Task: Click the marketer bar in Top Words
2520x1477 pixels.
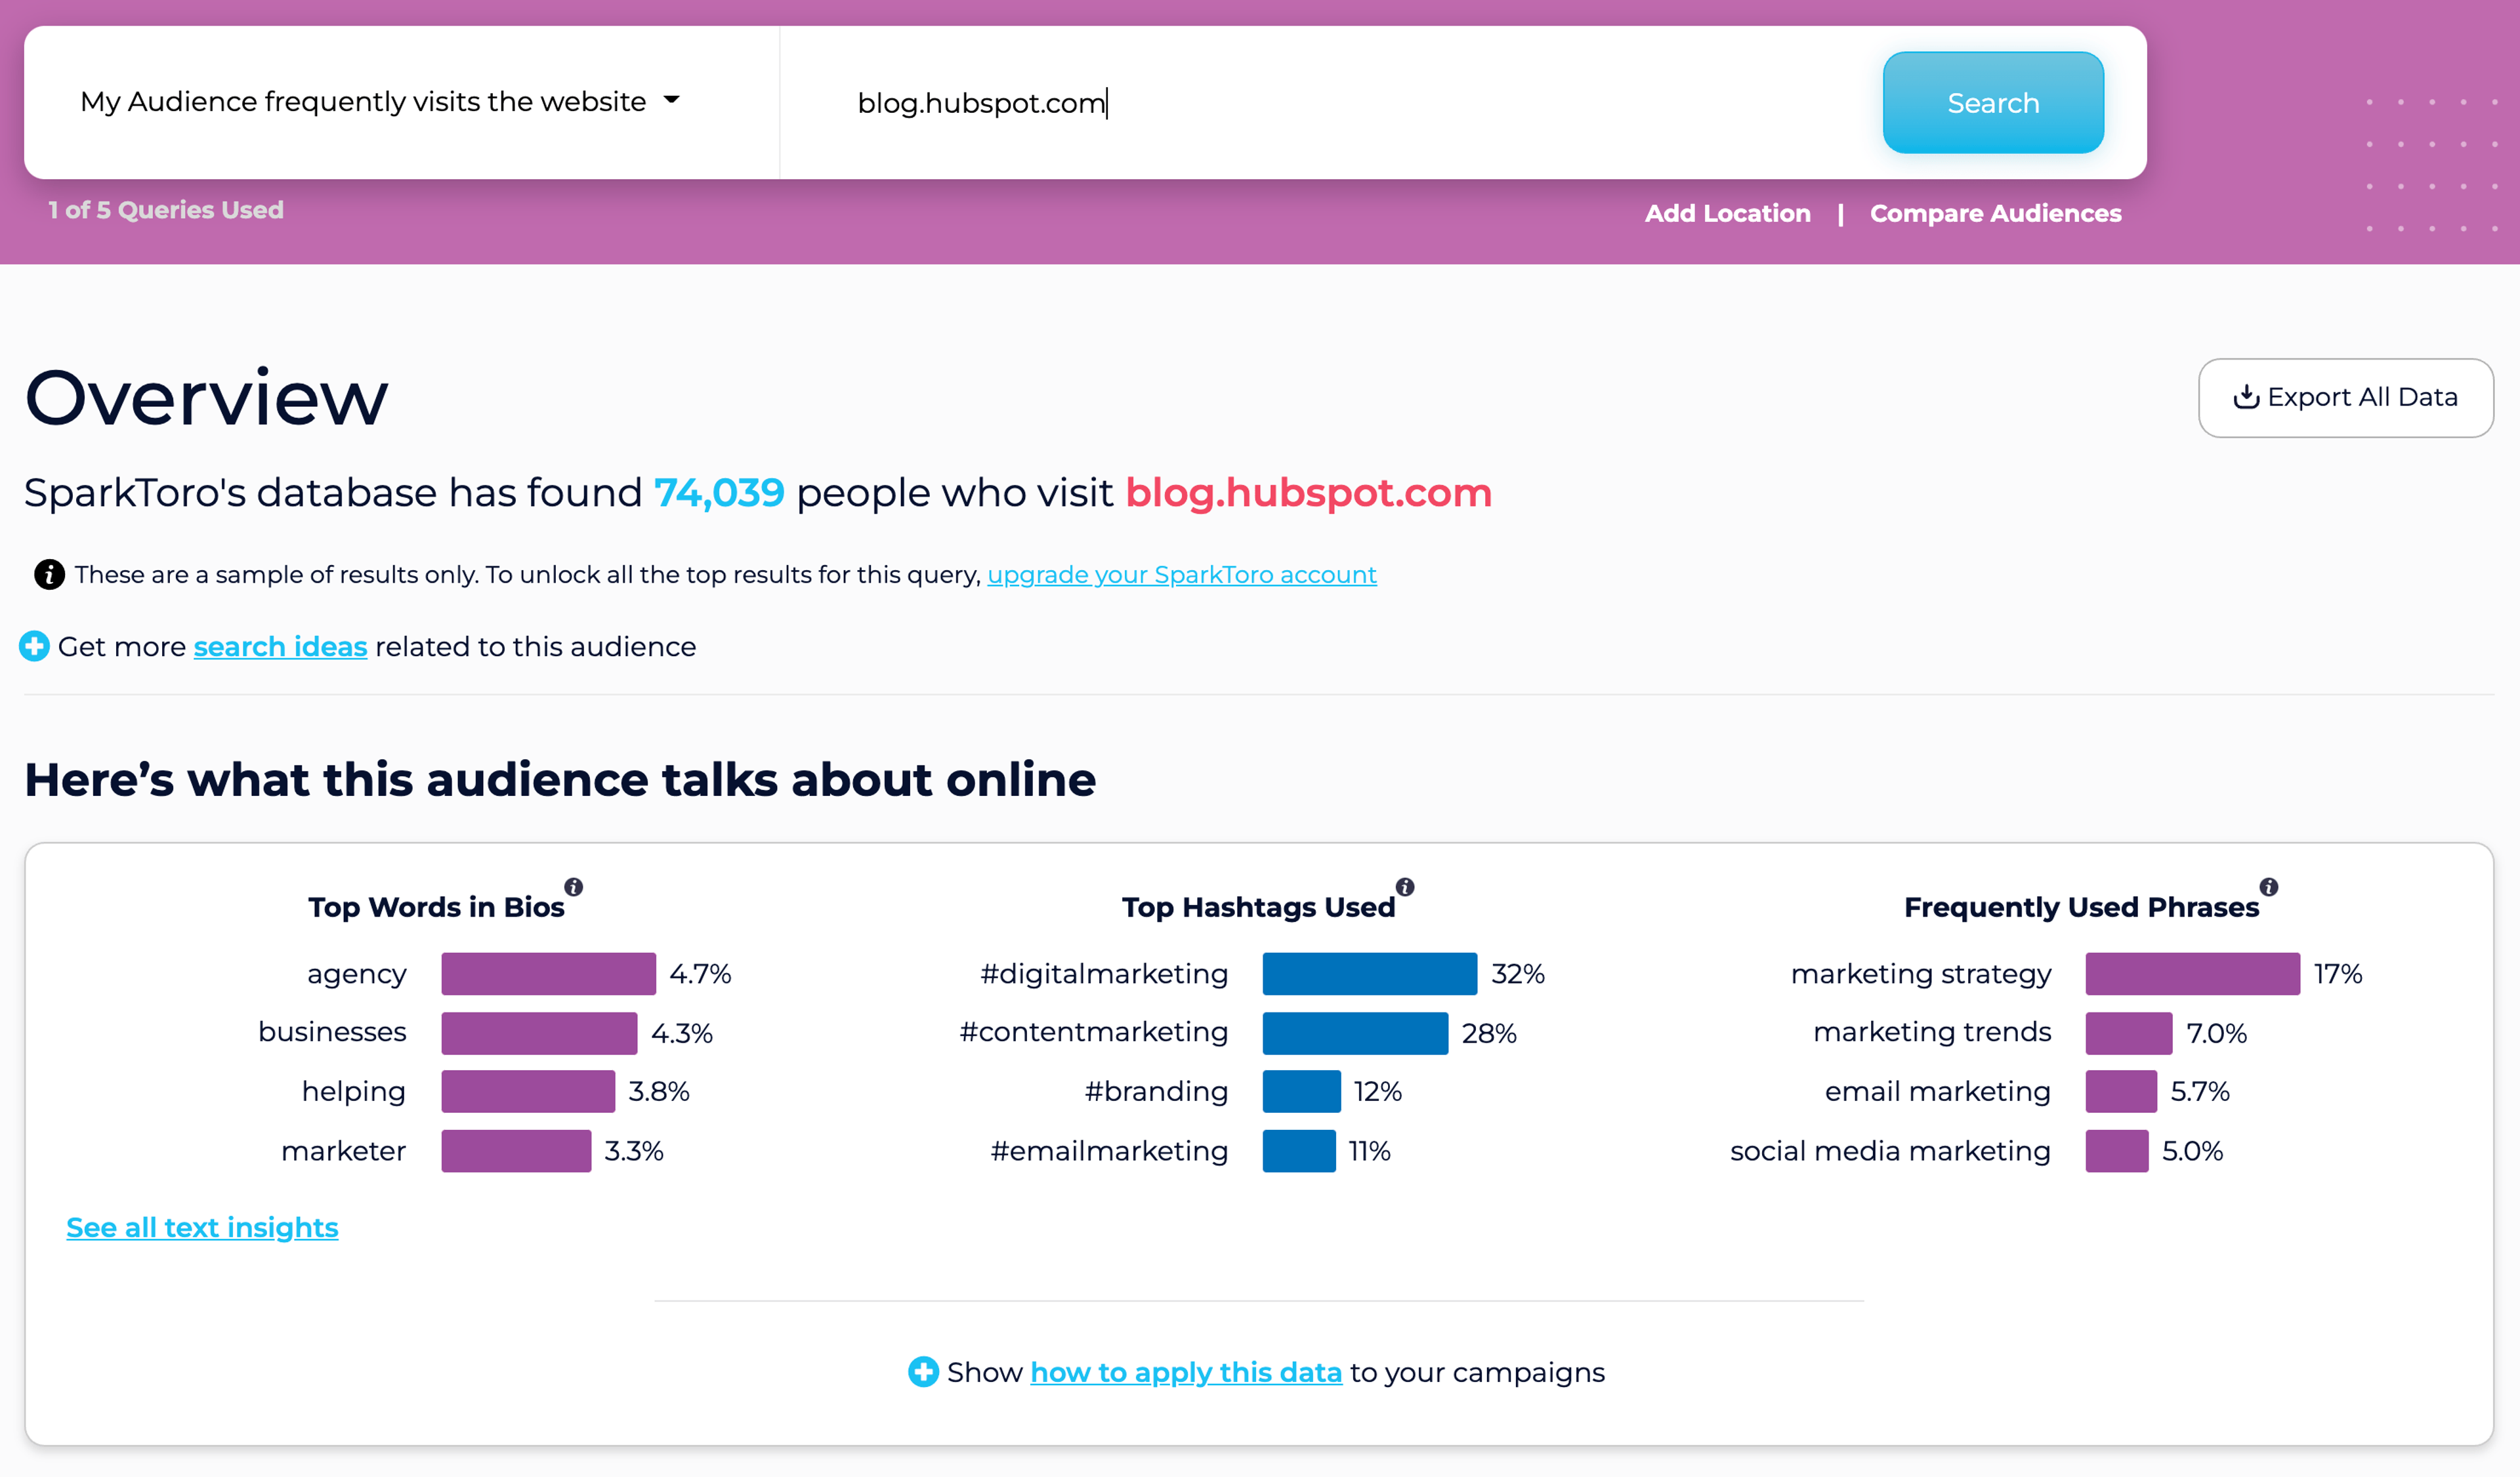Action: tap(516, 1151)
